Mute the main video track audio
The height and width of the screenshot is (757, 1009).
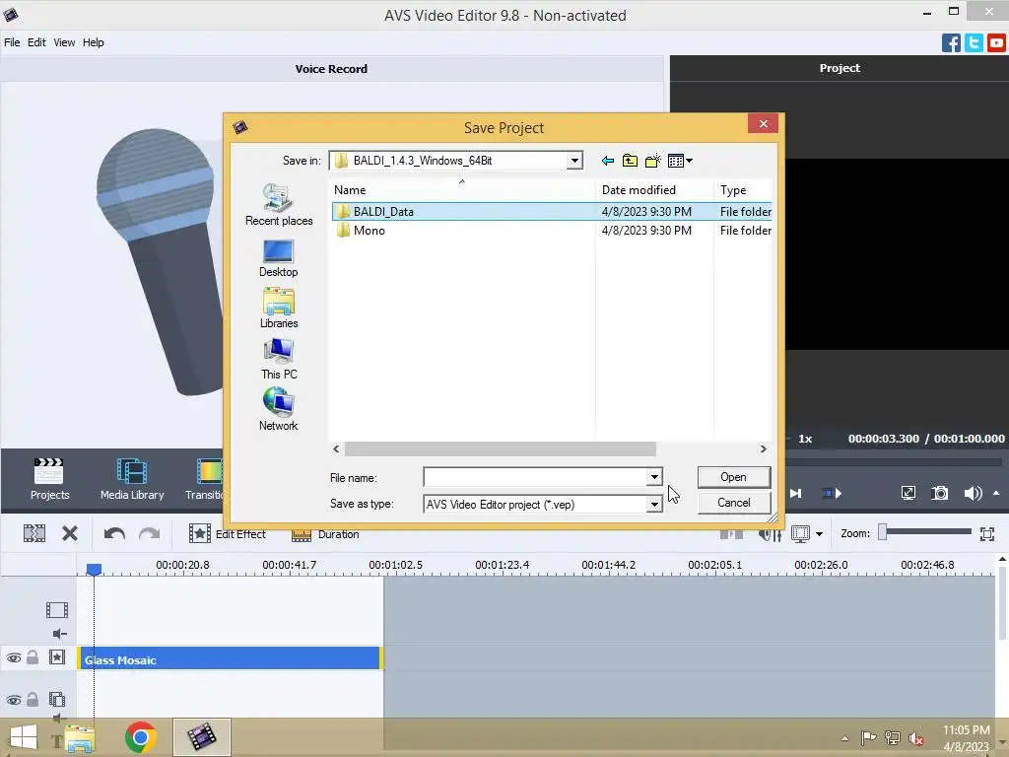point(59,634)
